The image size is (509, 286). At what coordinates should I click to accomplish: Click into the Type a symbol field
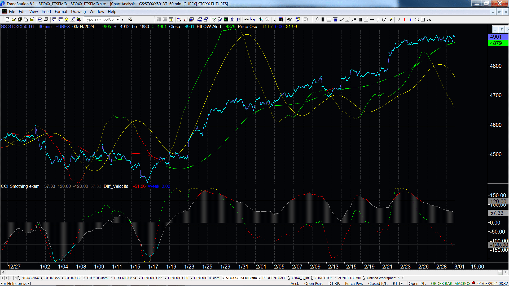click(x=100, y=20)
